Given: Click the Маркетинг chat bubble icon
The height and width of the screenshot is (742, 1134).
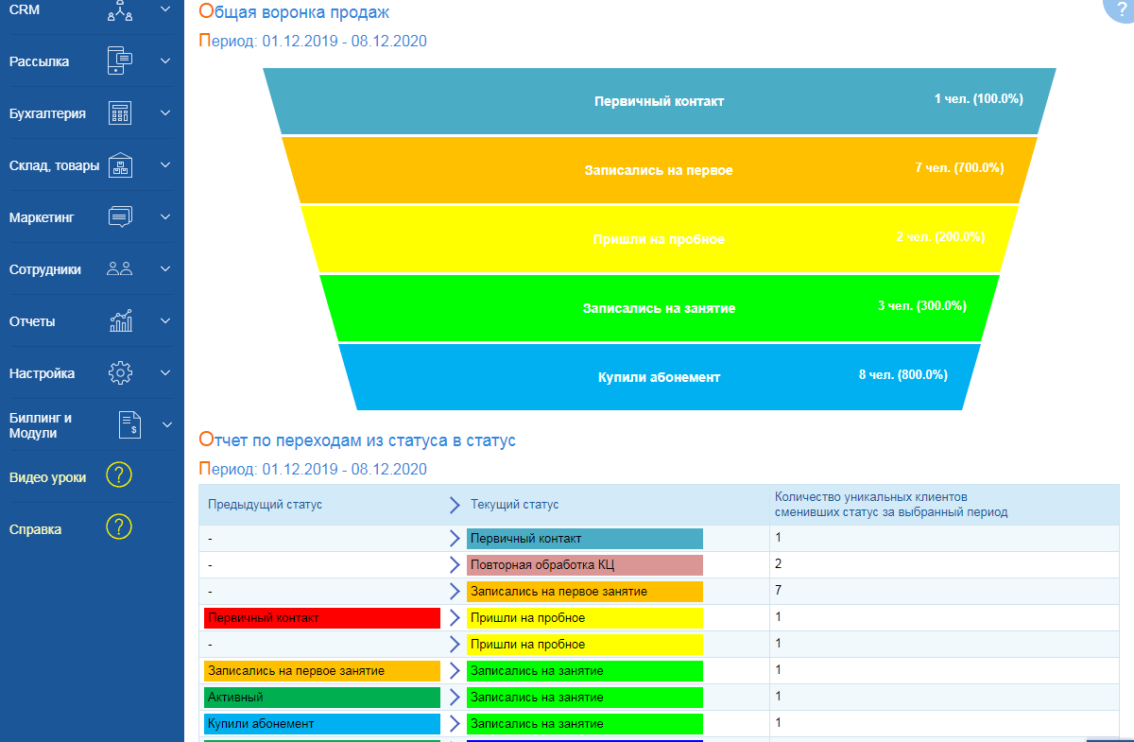Looking at the screenshot, I should [x=120, y=217].
